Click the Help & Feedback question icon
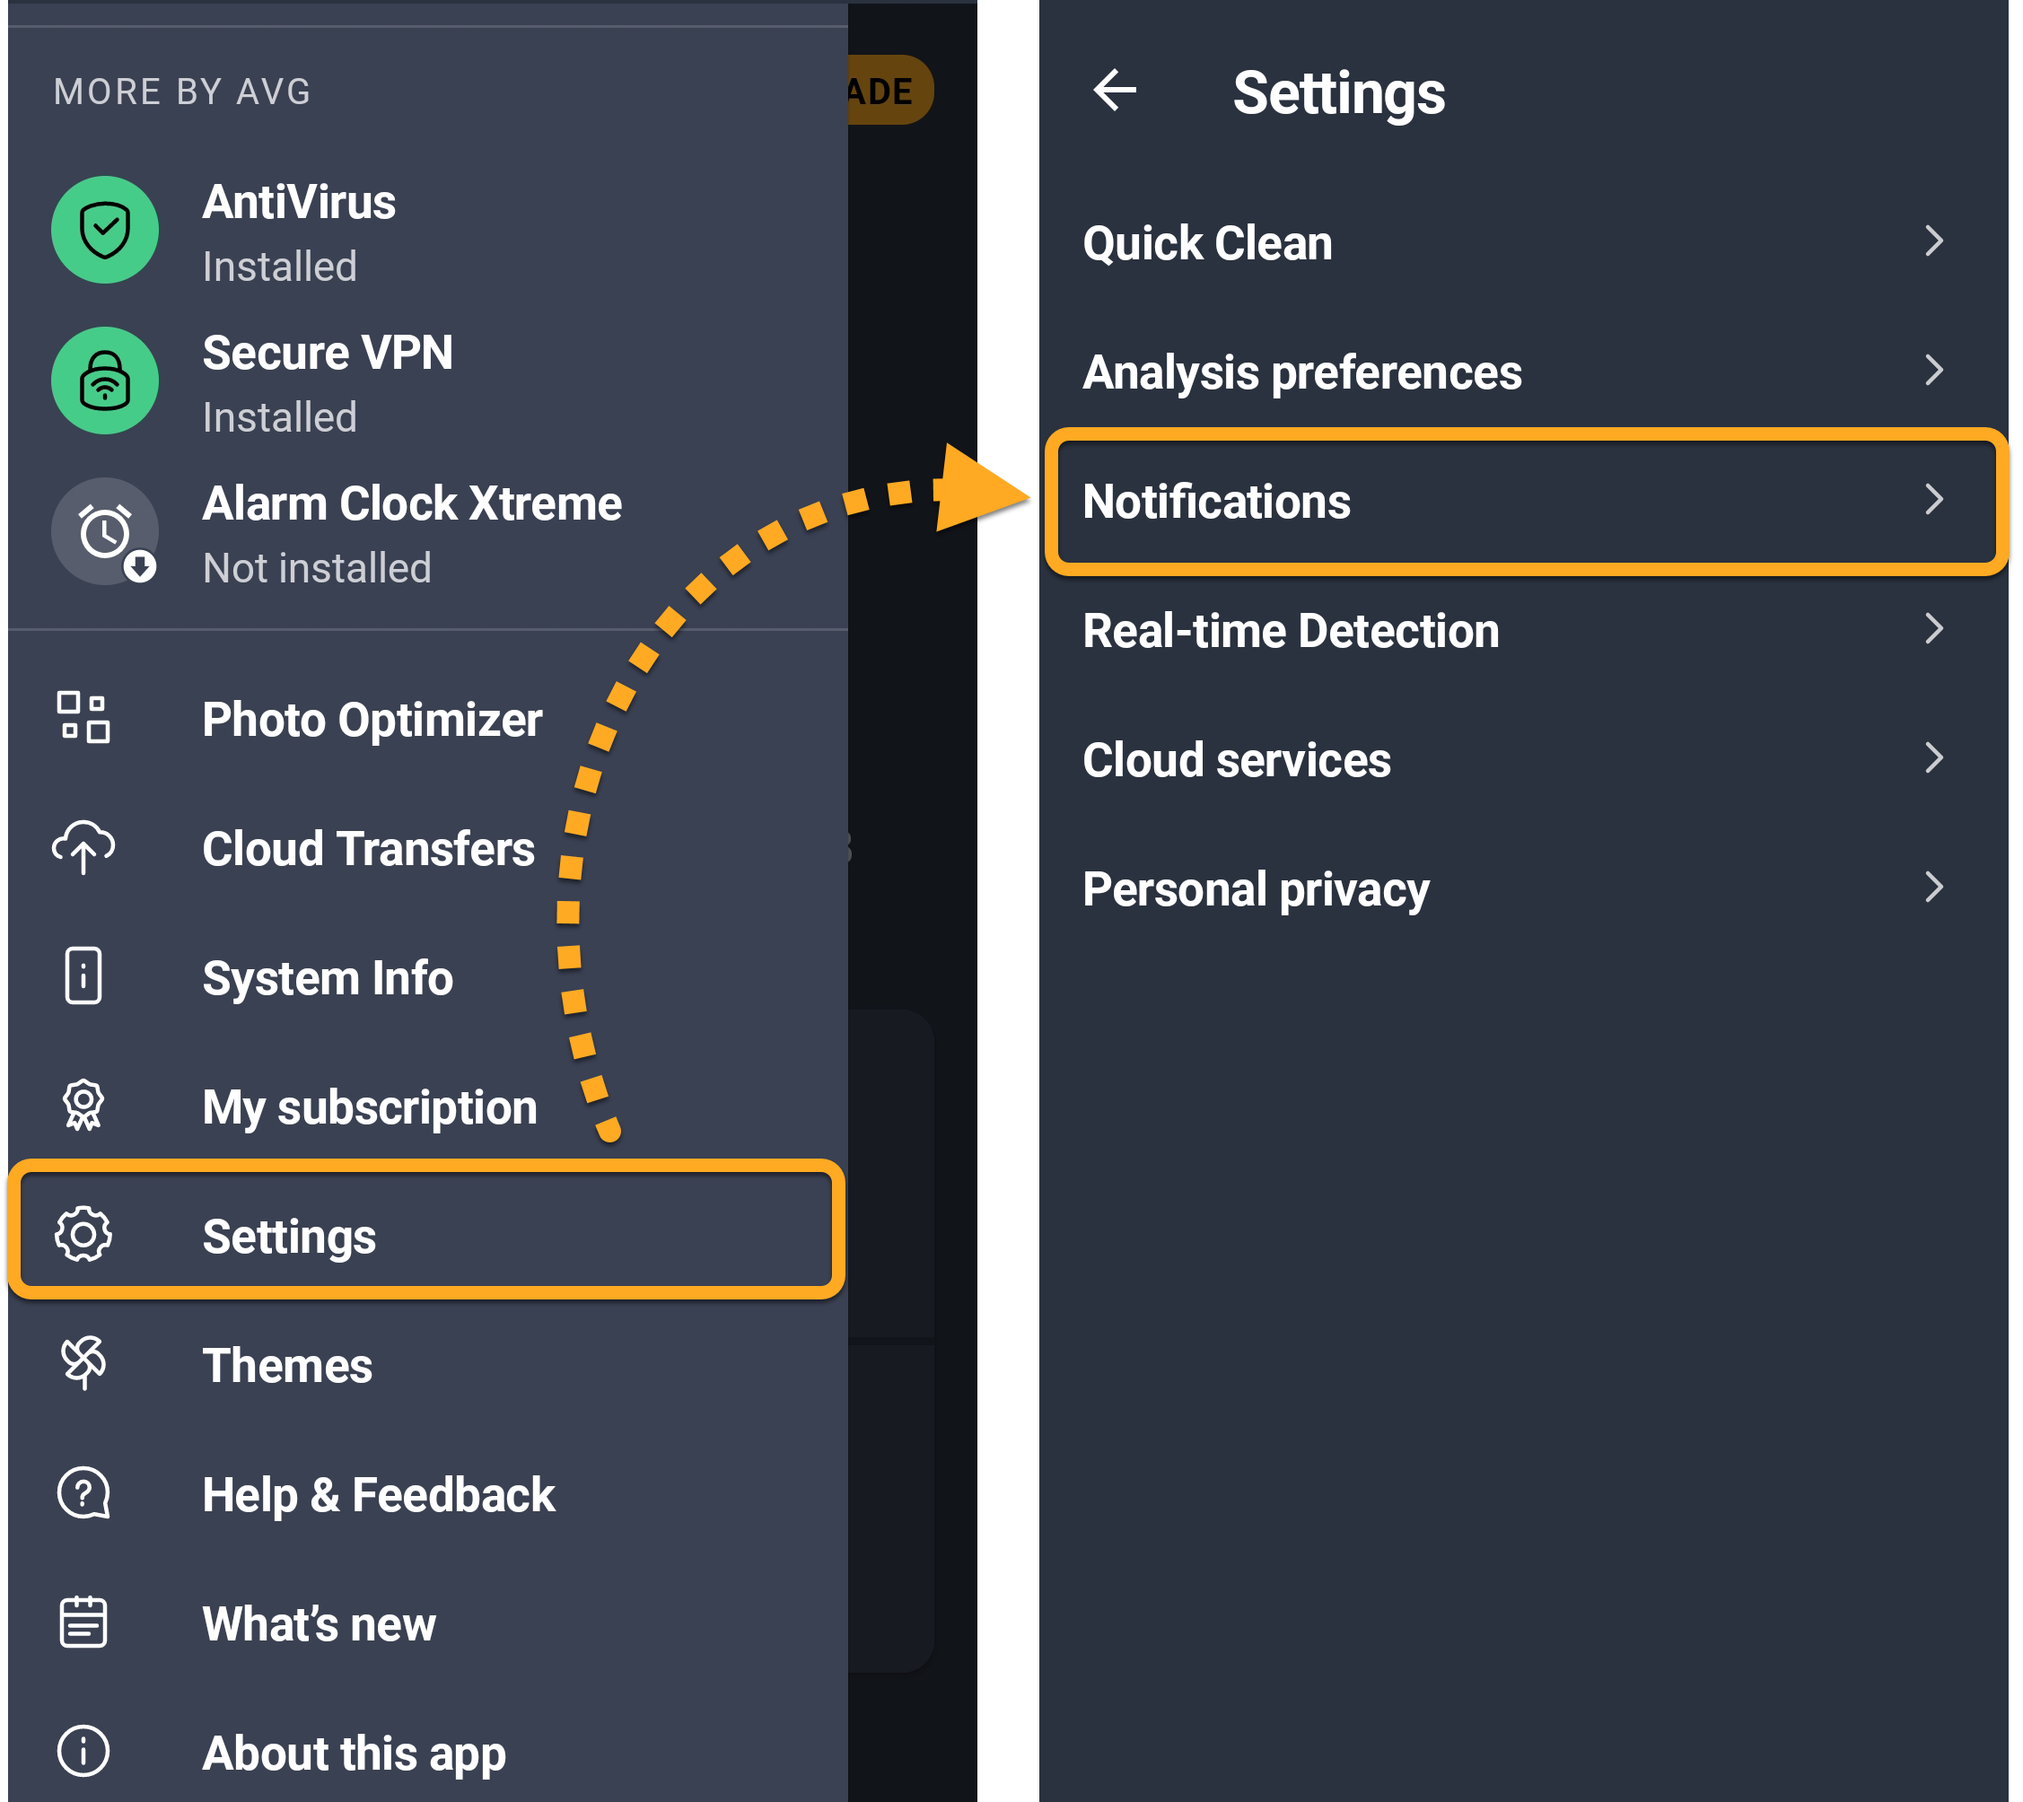 [x=83, y=1493]
